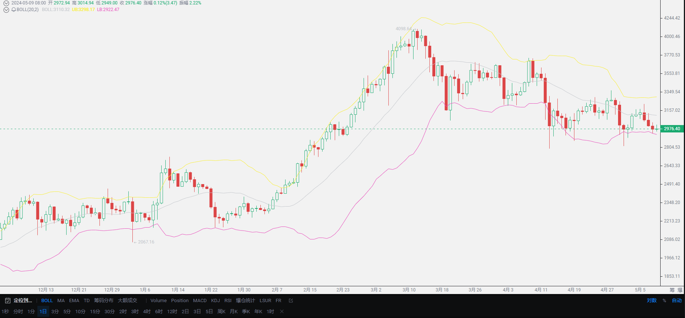Click the UB:3298.17 upper band value

[x=83, y=10]
